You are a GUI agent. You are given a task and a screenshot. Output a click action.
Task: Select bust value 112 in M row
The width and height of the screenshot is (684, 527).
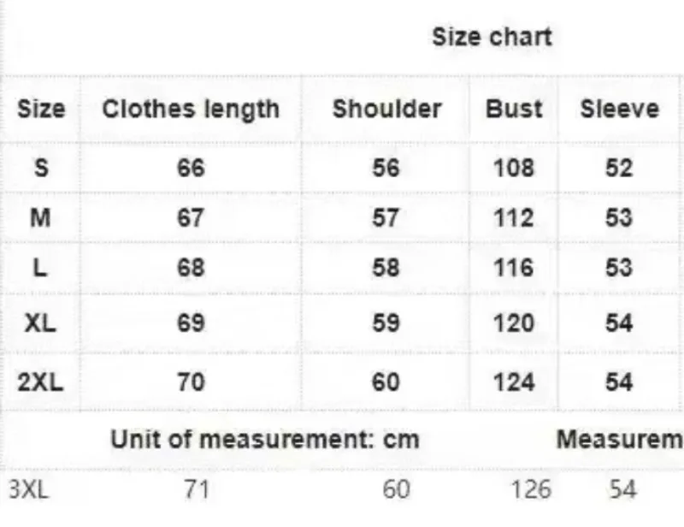point(513,218)
